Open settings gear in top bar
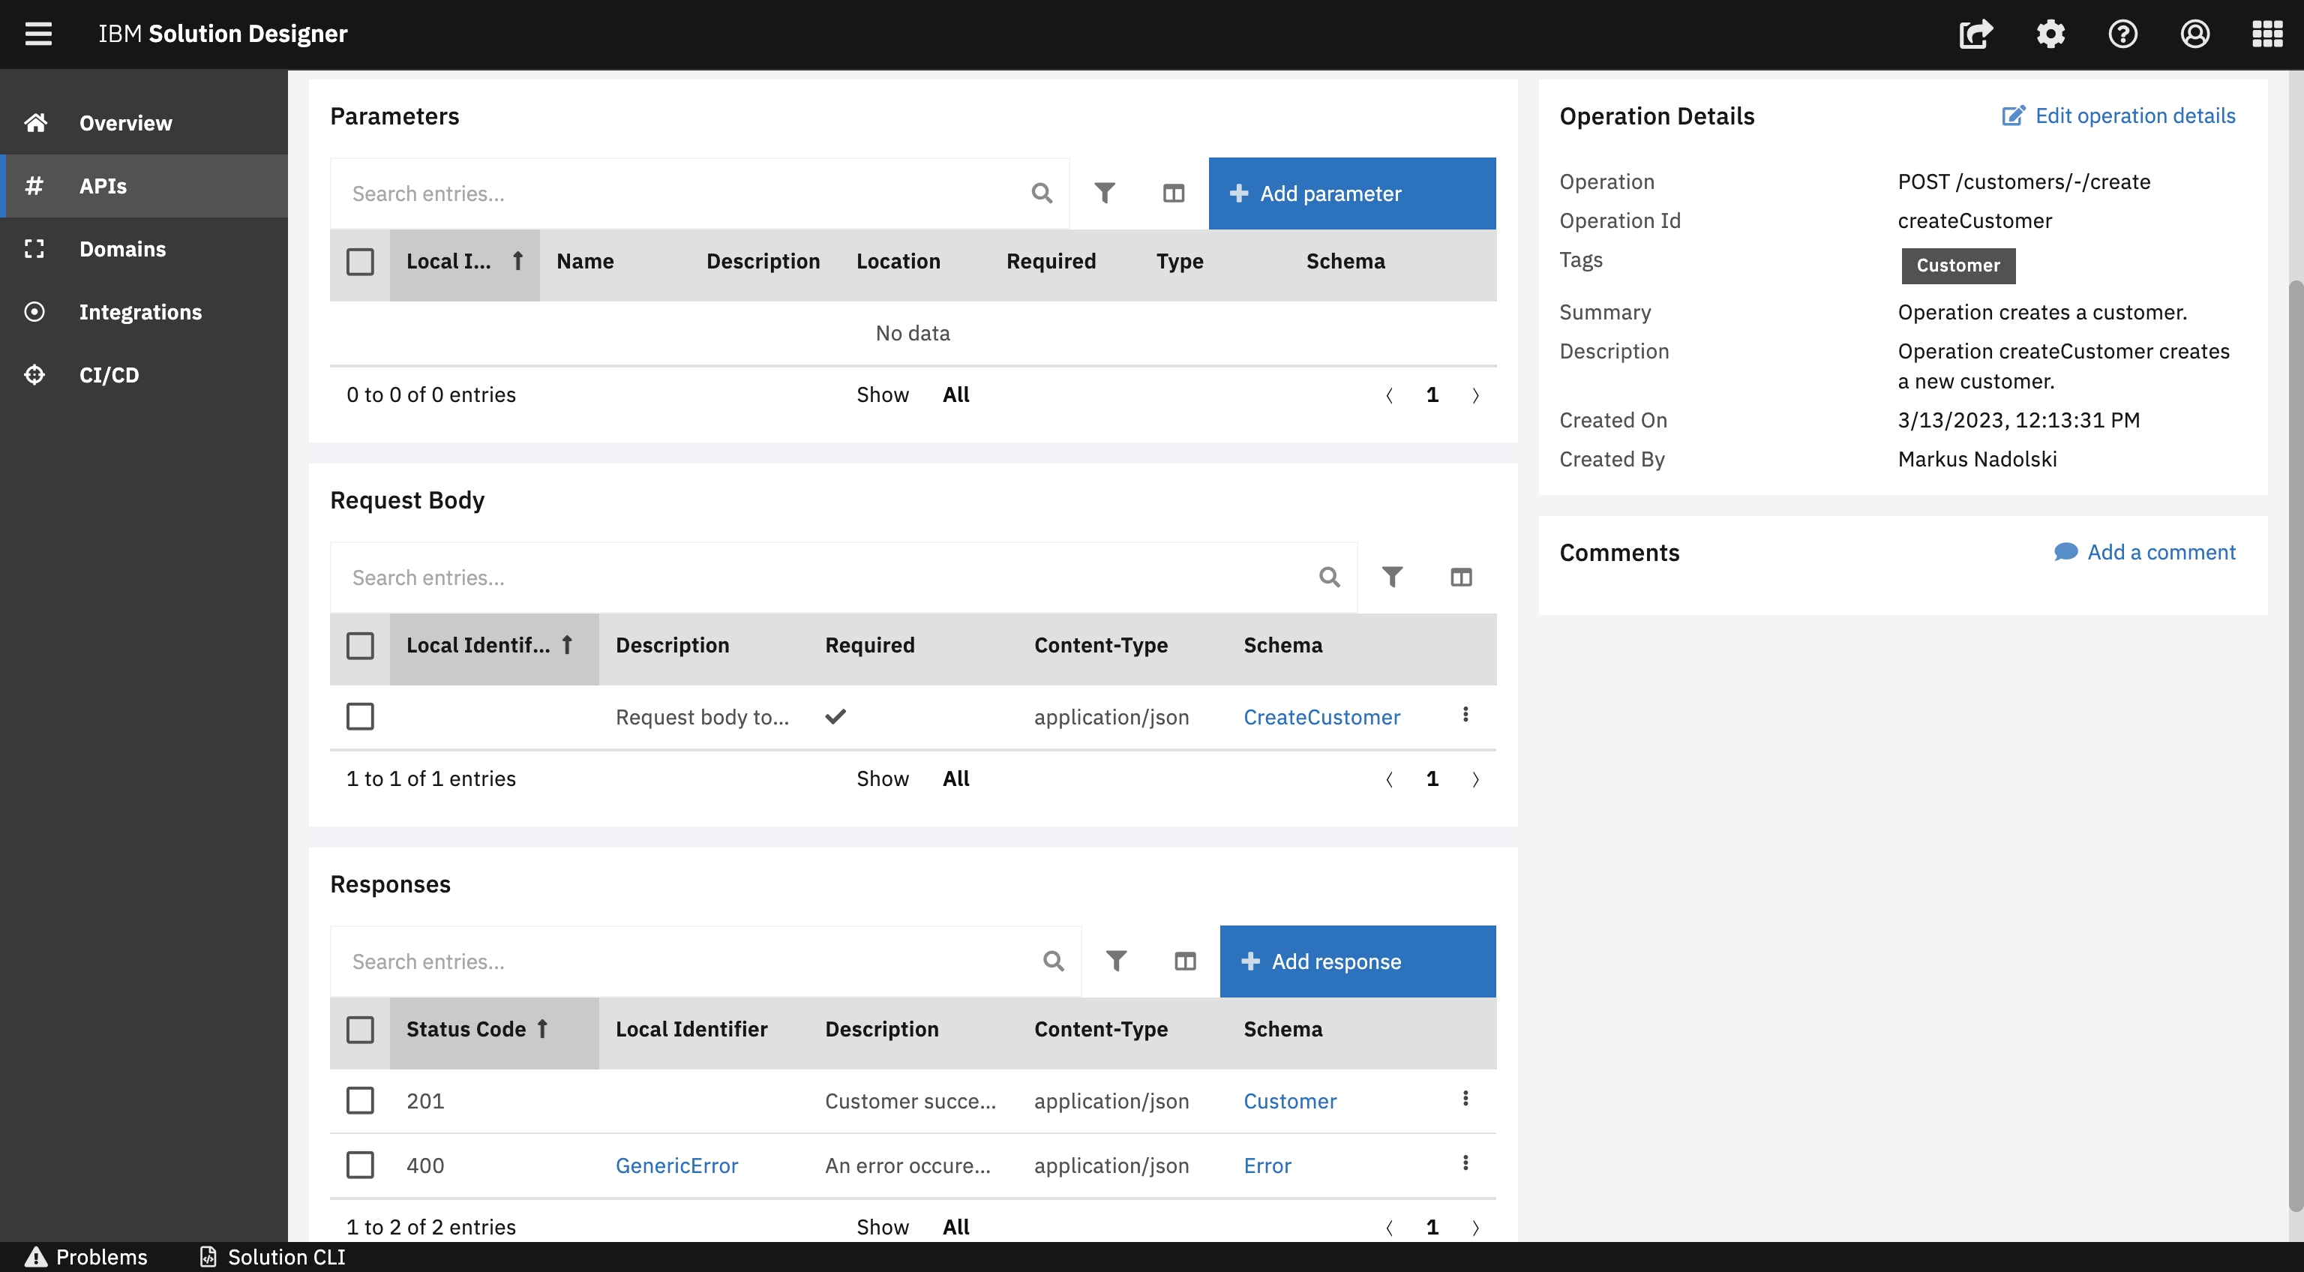This screenshot has width=2304, height=1272. (x=2050, y=34)
